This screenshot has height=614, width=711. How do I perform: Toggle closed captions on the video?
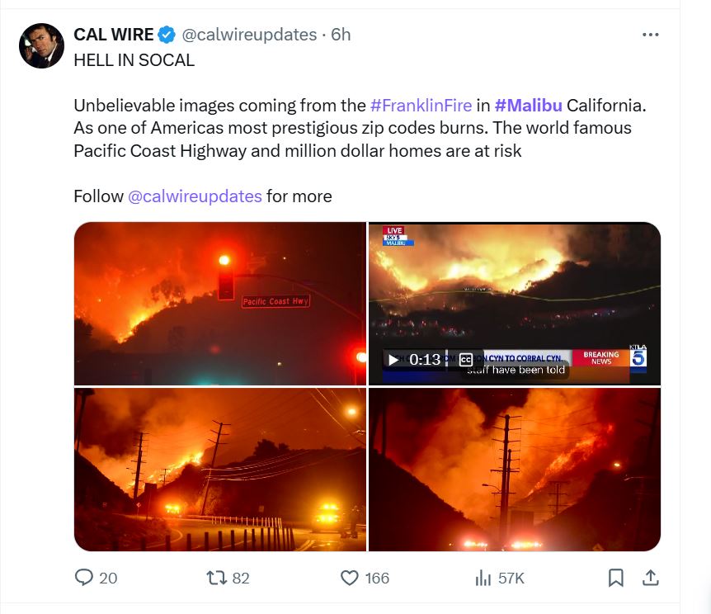(x=466, y=360)
